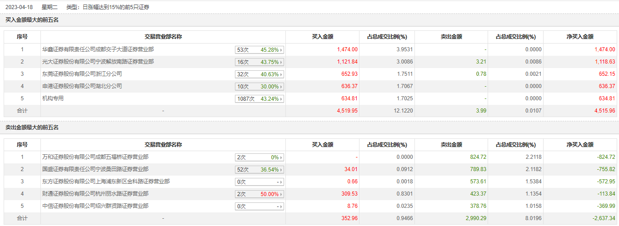The width and height of the screenshot is (619, 226).
Task: Expand 中信证券 row's 0次 dropdown
Action: coord(260,206)
